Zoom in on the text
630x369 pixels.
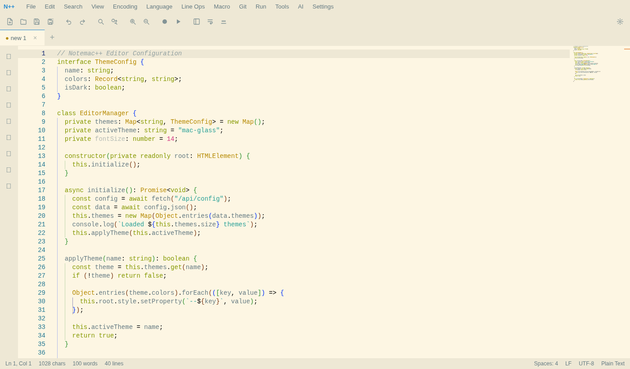133,22
